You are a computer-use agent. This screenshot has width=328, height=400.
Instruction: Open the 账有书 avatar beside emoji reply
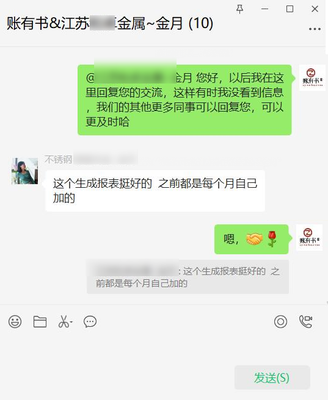tap(309, 238)
